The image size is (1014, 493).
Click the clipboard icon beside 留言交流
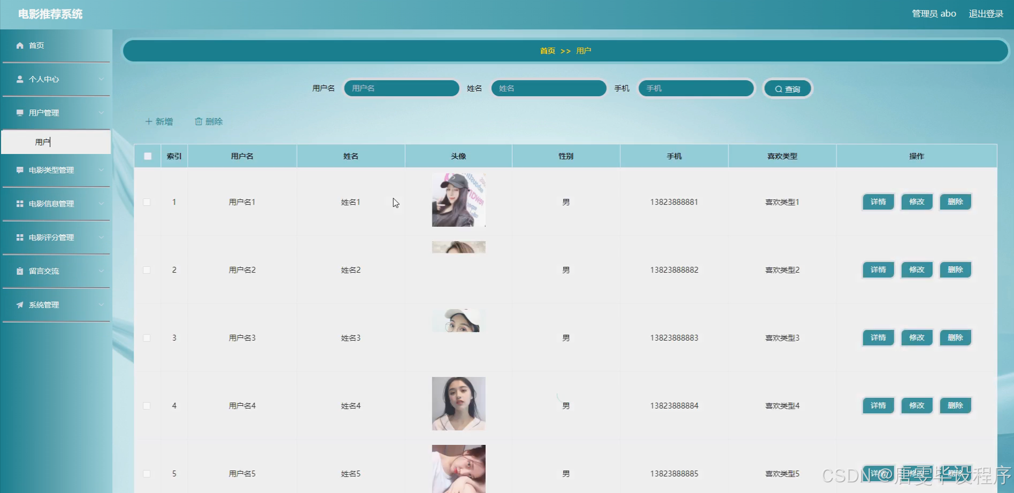tap(20, 271)
